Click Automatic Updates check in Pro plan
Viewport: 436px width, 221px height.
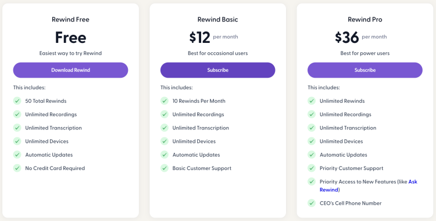312,154
